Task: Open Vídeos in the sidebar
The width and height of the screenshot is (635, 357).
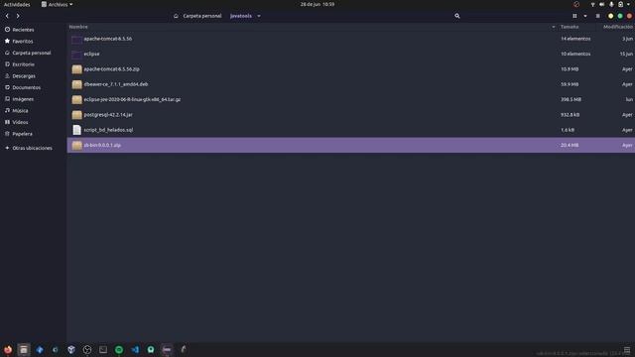Action: (20, 122)
